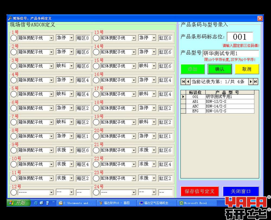Click the red 保存信号定义 button
This screenshot has height=220, width=271.
coord(200,191)
